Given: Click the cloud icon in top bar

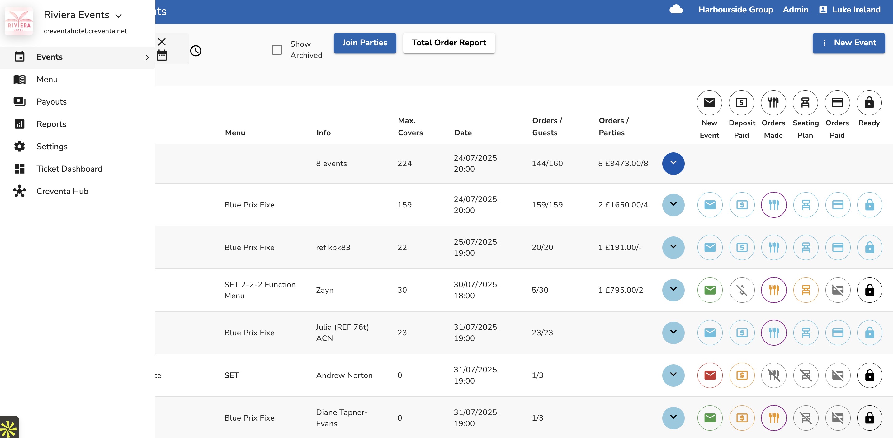Looking at the screenshot, I should coord(676,9).
